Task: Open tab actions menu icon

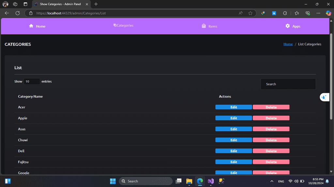Action: (25, 4)
